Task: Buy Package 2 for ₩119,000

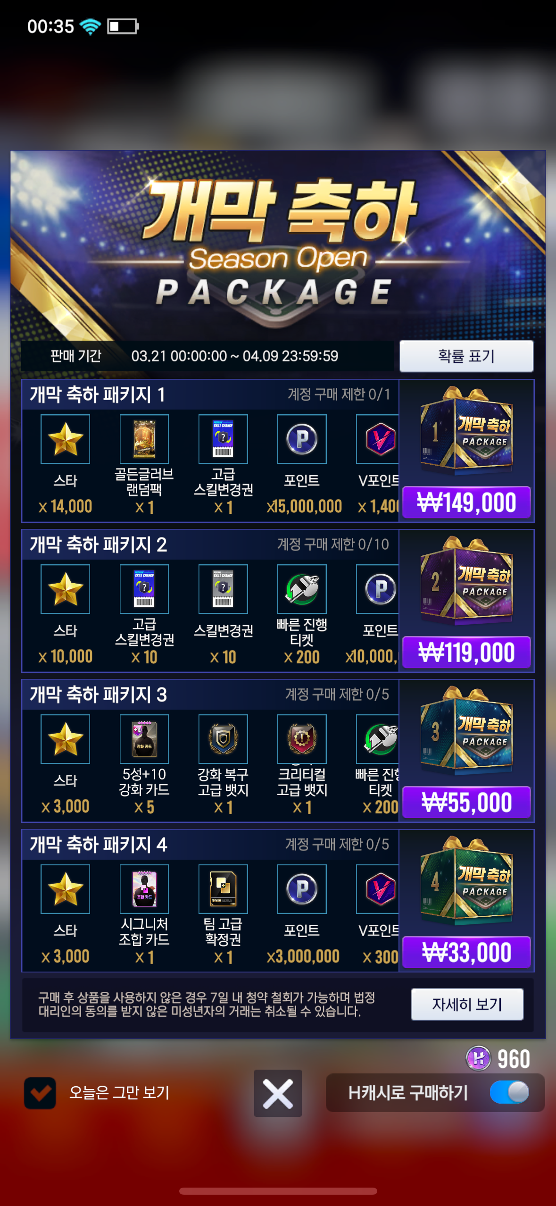Action: [x=466, y=652]
